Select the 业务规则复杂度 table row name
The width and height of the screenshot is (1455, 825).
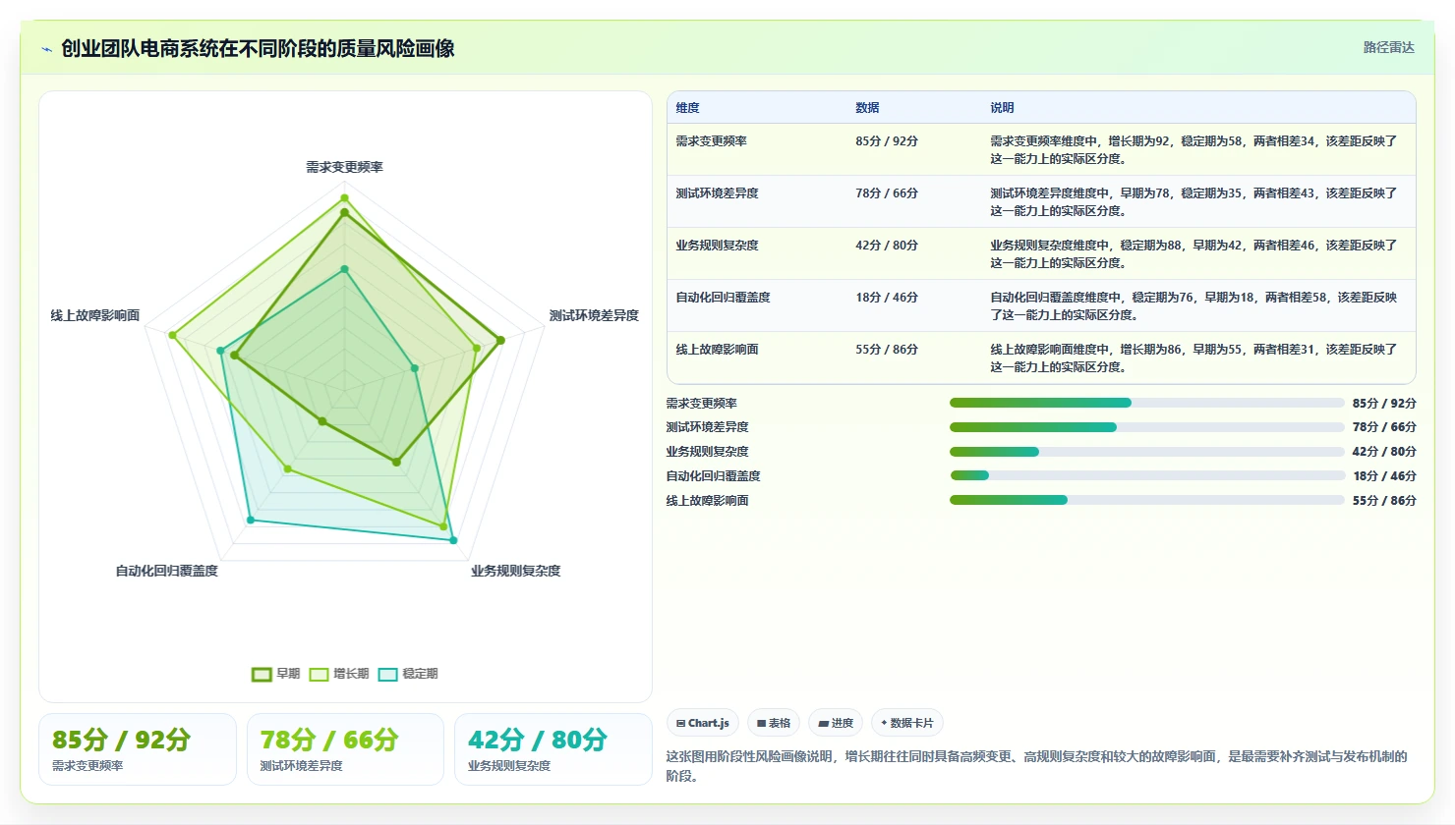coord(717,246)
